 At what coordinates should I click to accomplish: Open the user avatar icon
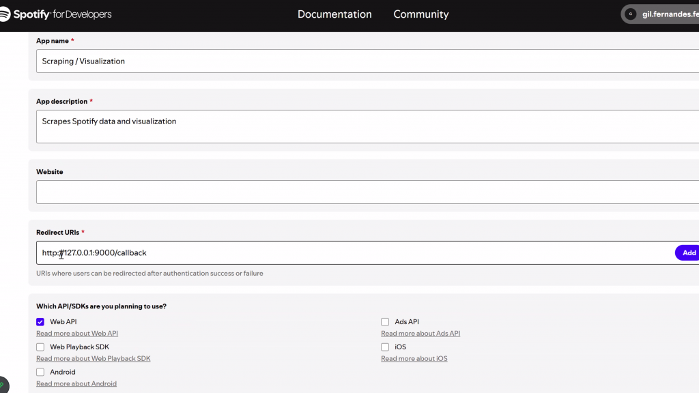(x=630, y=14)
